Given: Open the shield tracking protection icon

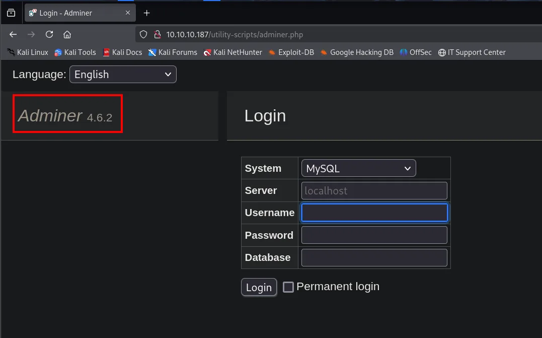Looking at the screenshot, I should click(143, 35).
